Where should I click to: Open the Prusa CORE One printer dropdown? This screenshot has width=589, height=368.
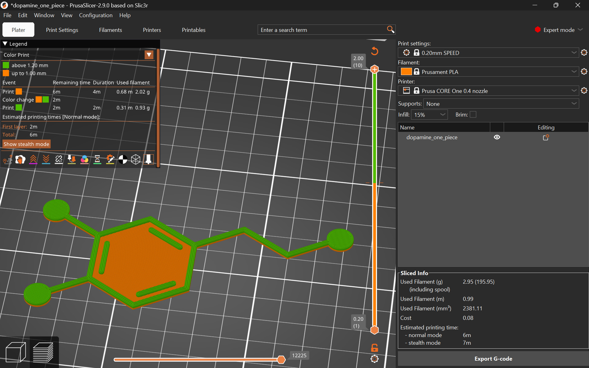coord(488,91)
